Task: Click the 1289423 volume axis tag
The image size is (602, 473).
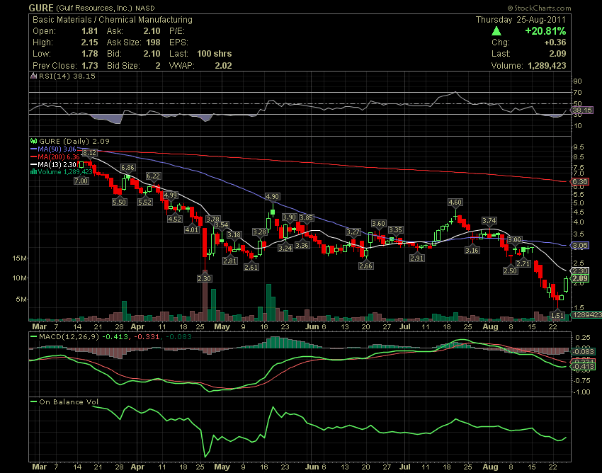Action: (x=587, y=315)
